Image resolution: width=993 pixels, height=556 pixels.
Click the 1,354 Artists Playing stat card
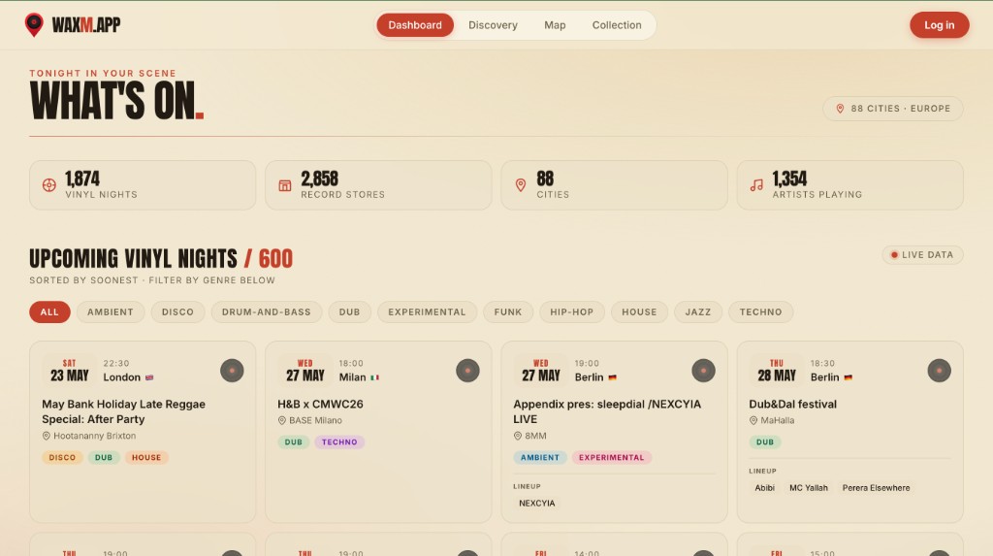pyautogui.click(x=849, y=185)
